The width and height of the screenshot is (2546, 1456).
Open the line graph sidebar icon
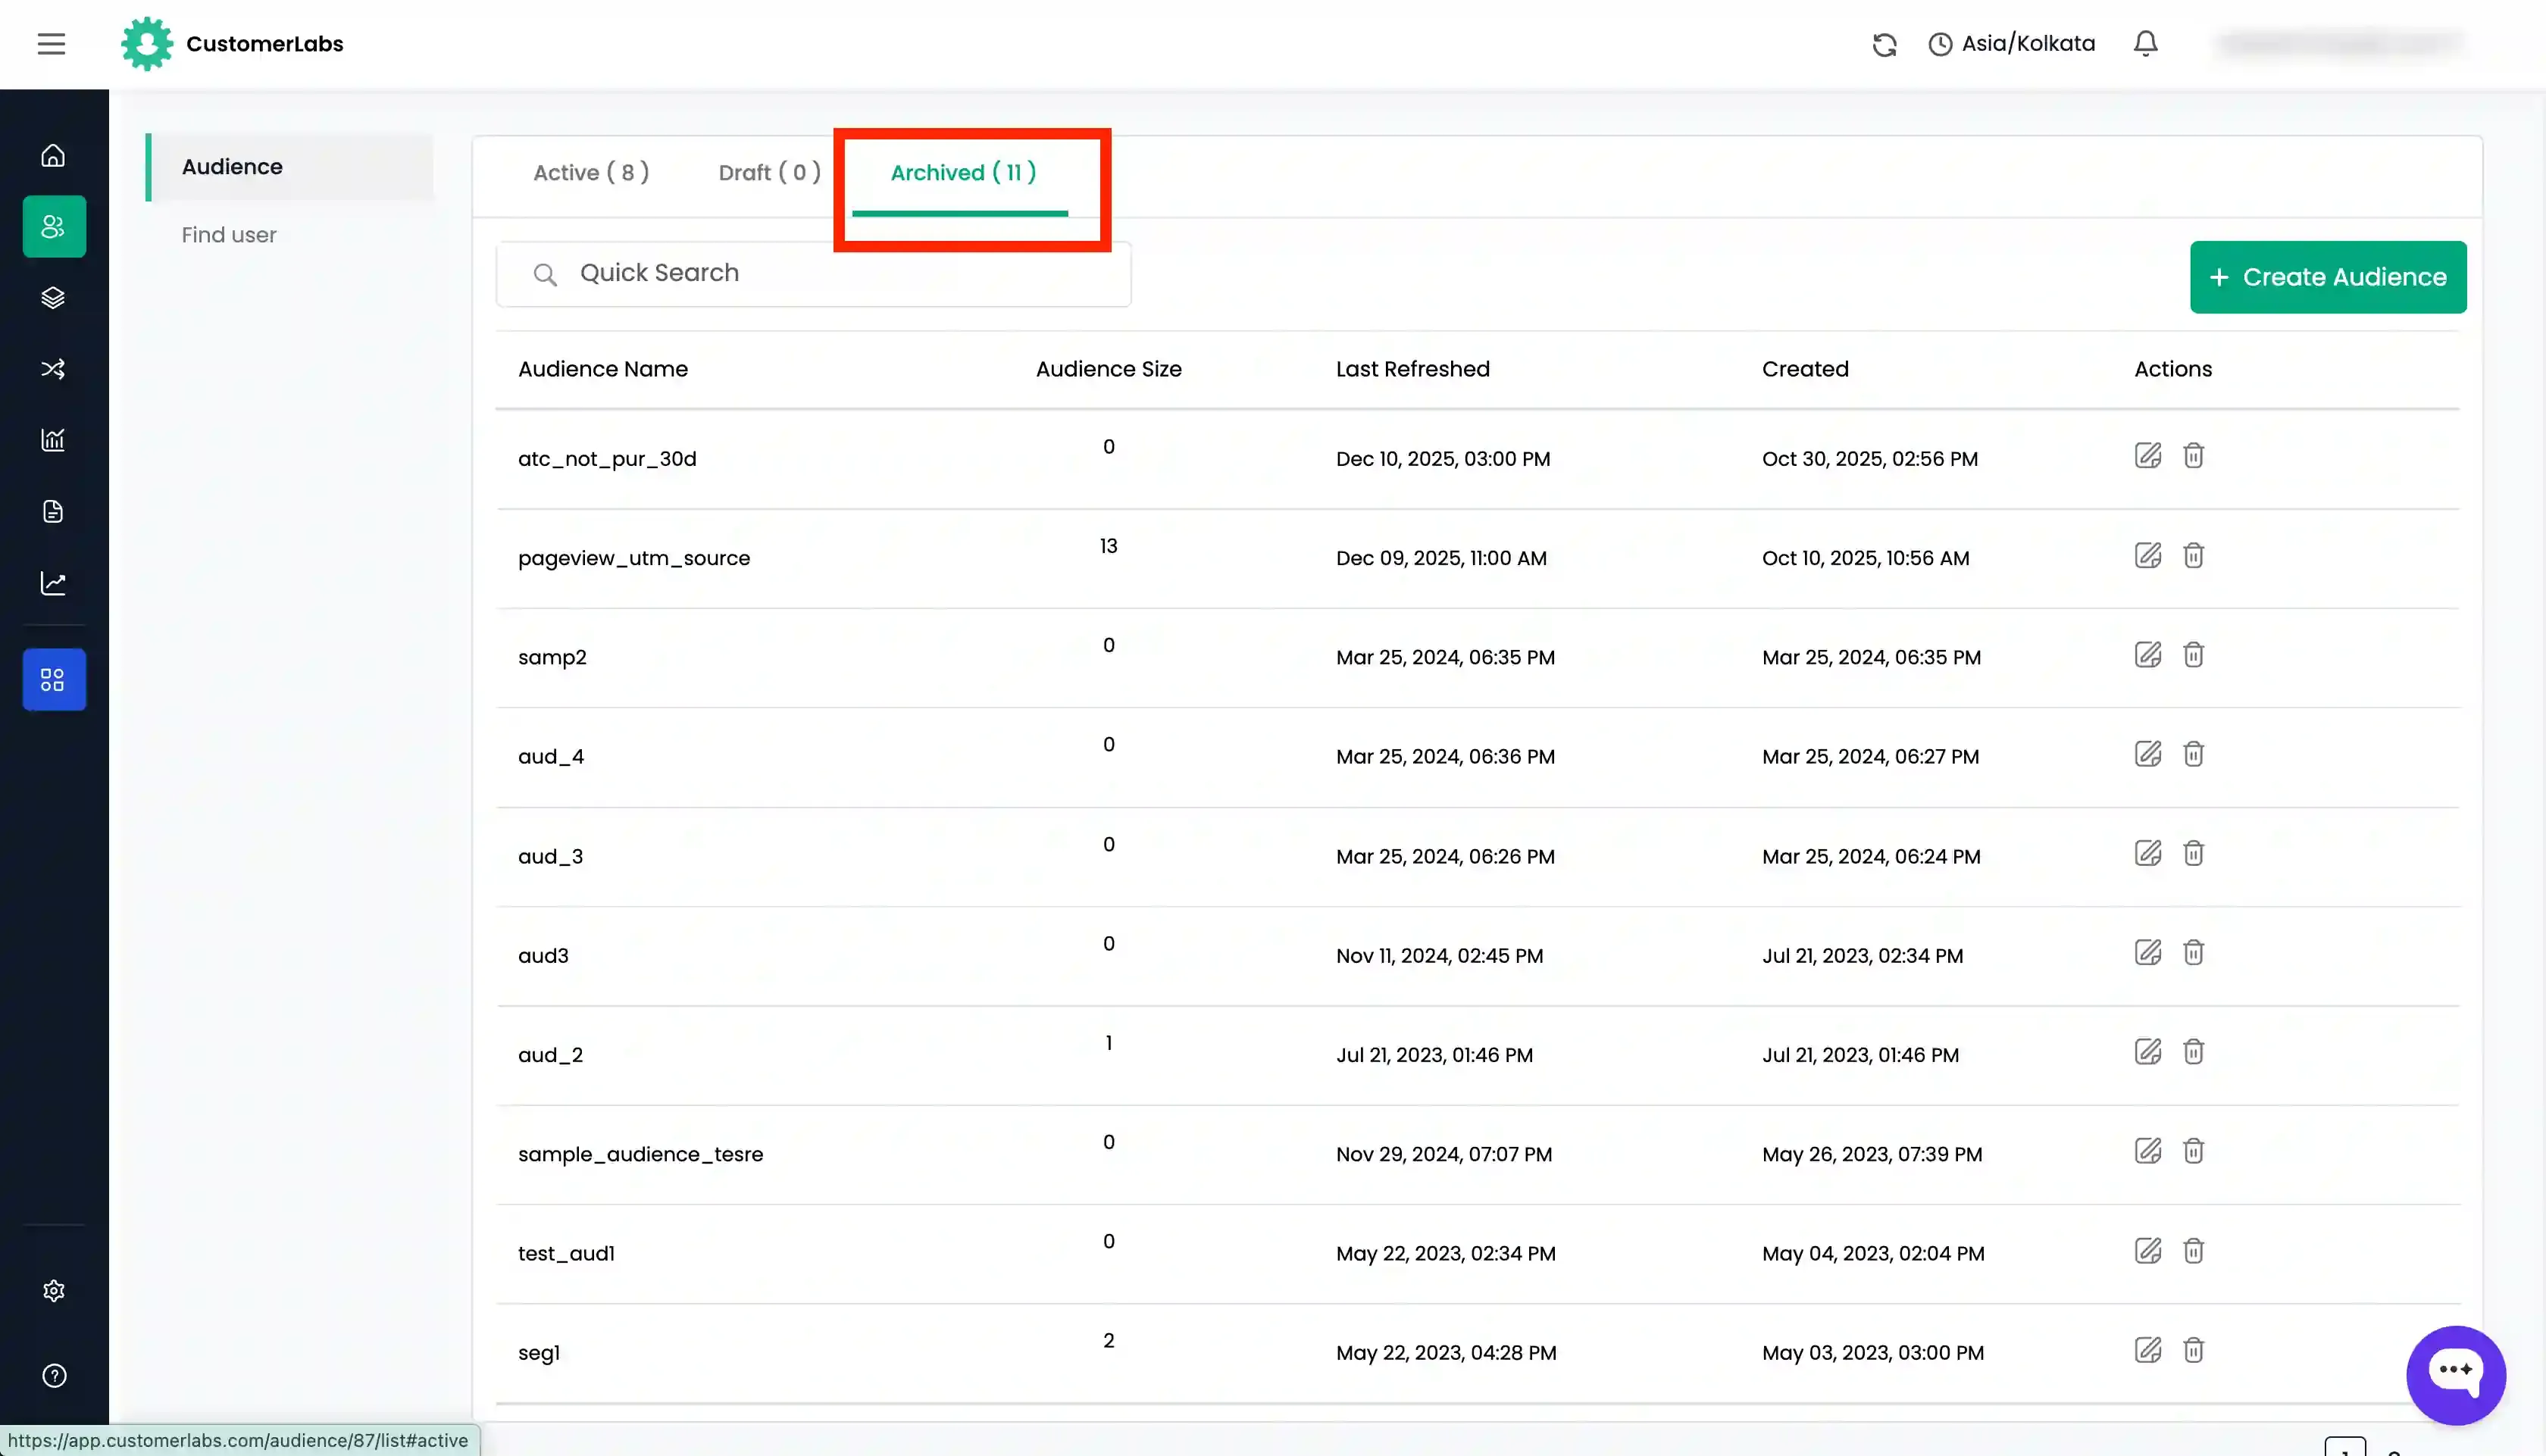coord(53,583)
